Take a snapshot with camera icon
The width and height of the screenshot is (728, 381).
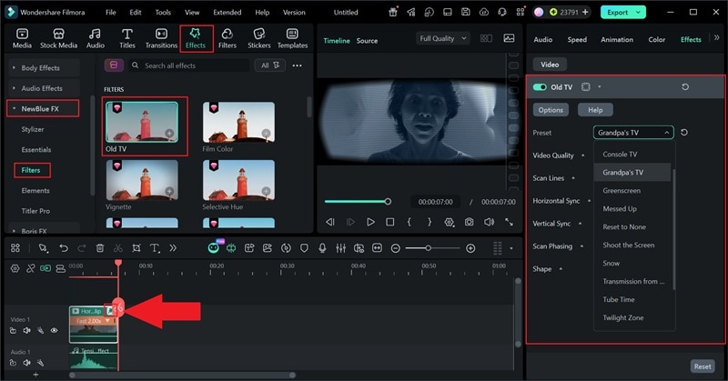coord(469,222)
